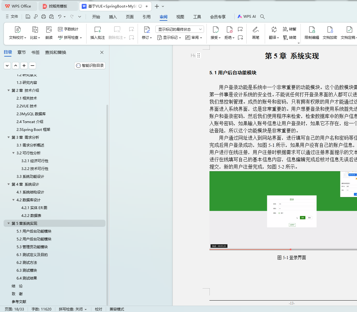357x312 pixels.
Task: Switch to the 开始 ribbon tab
Action: pyautogui.click(x=96, y=17)
